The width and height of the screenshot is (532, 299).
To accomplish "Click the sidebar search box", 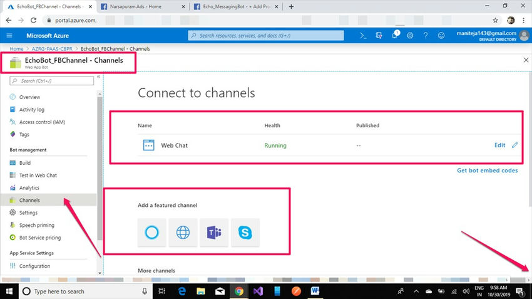I will click(x=52, y=81).
